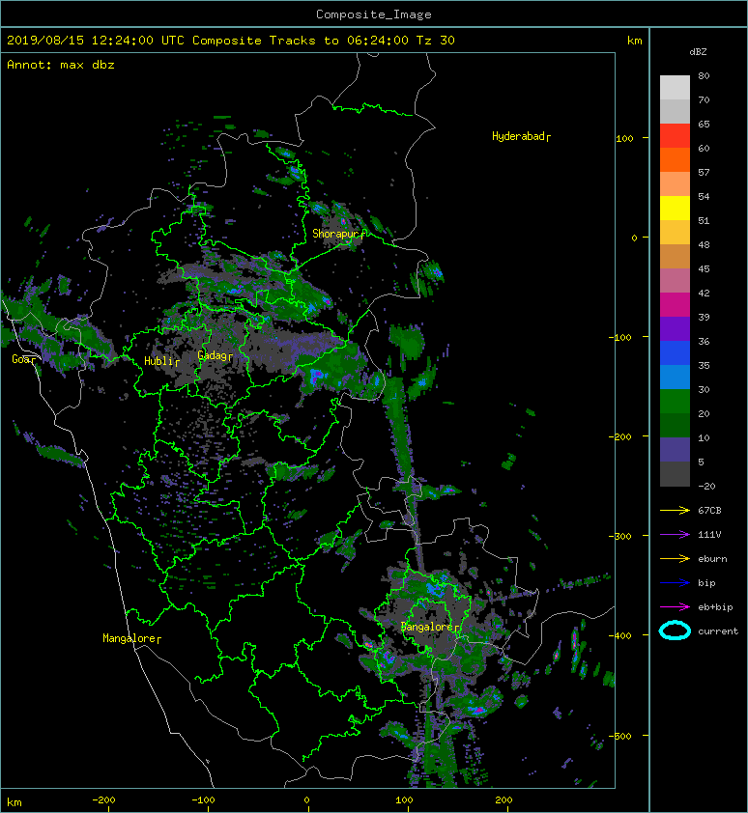Pick the brown 48 dBZ color swatch
Screen dimensions: 748x813
pos(675,257)
